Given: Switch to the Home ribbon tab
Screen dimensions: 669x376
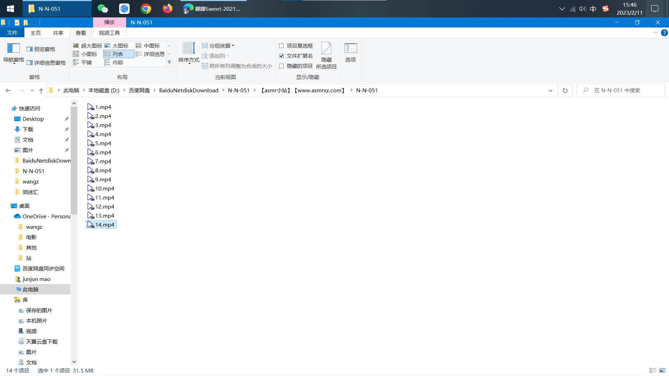Looking at the screenshot, I should tap(35, 33).
